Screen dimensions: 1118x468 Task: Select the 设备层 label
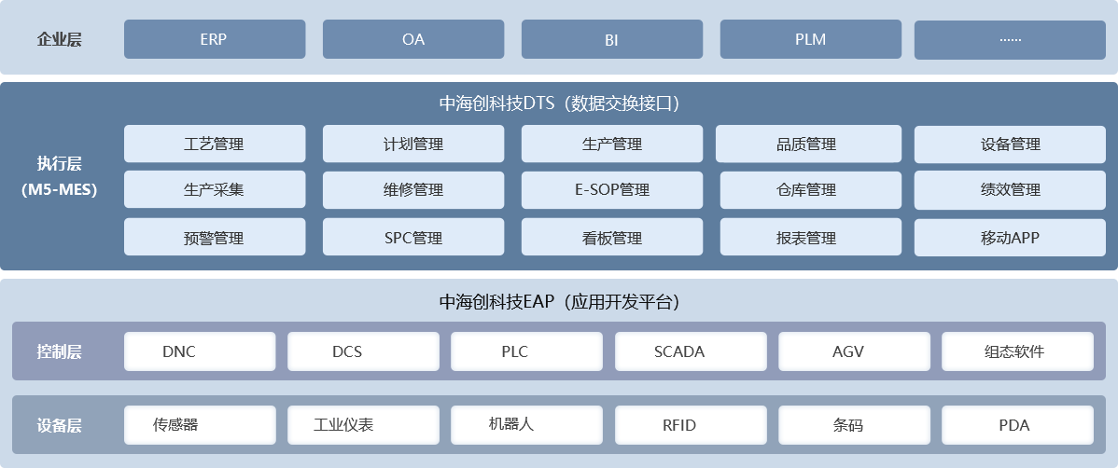click(x=59, y=425)
